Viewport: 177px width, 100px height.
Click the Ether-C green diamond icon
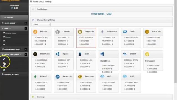click(35, 77)
